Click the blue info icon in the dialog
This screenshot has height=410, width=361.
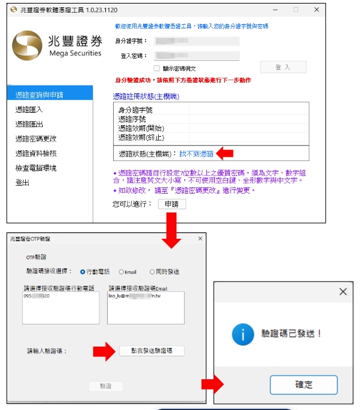coord(241,333)
